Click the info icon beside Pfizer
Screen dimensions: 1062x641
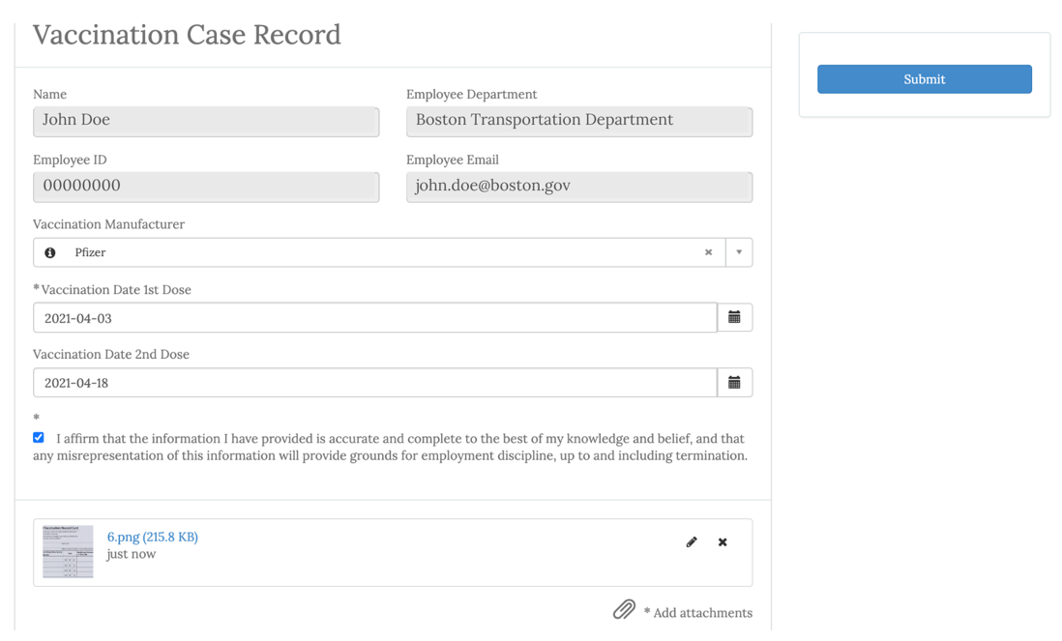(50, 252)
